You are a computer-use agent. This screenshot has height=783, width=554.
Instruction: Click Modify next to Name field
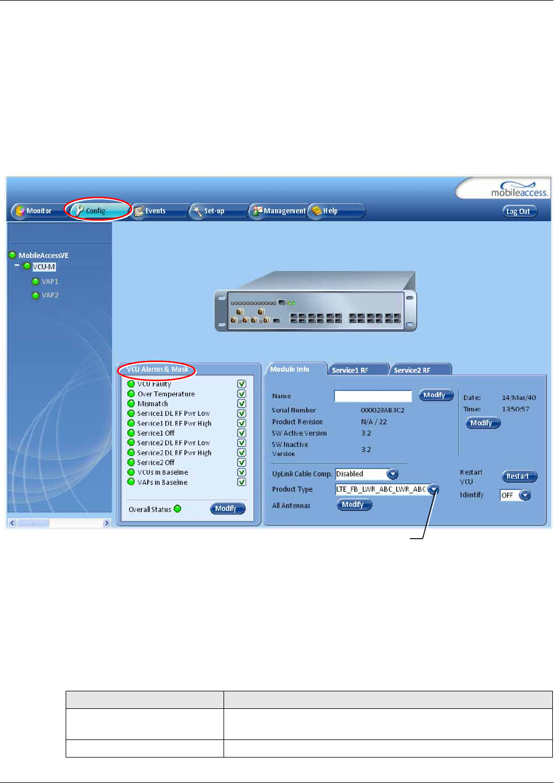pos(436,395)
